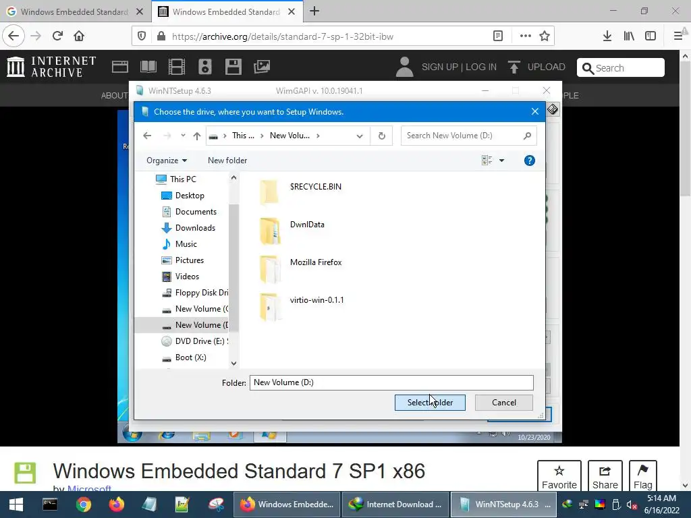Create a New folder in dialog
691x518 pixels.
(x=227, y=161)
